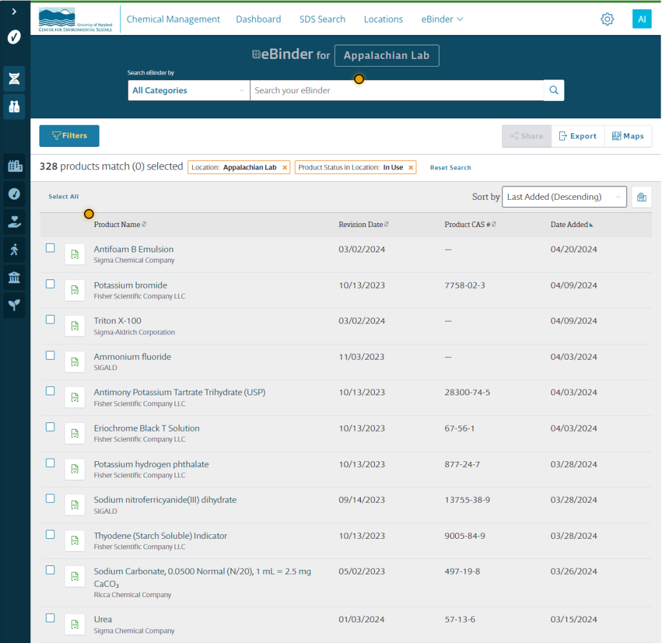Open the AI user avatar menu

(642, 19)
